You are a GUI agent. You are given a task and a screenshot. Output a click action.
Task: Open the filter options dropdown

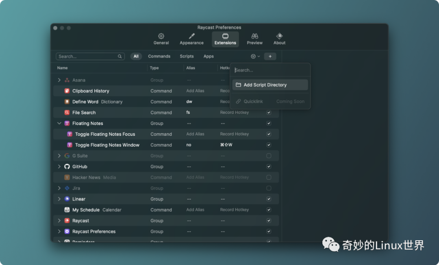tap(255, 56)
